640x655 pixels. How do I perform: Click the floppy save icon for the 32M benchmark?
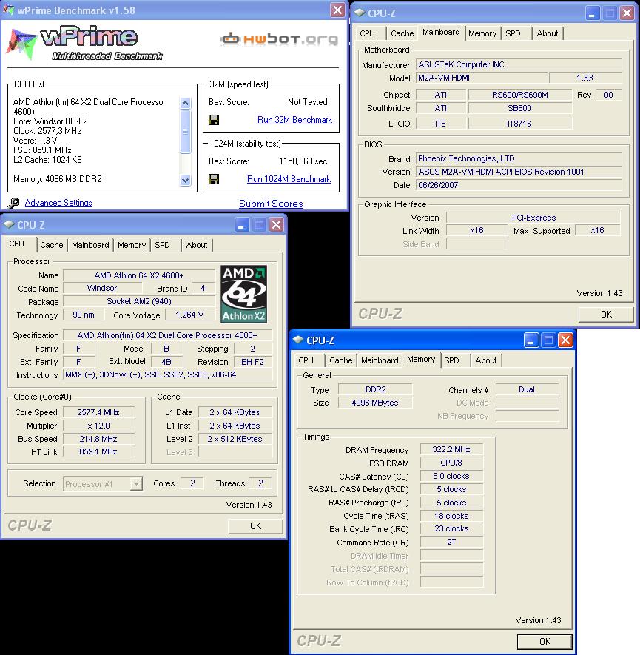(x=214, y=121)
